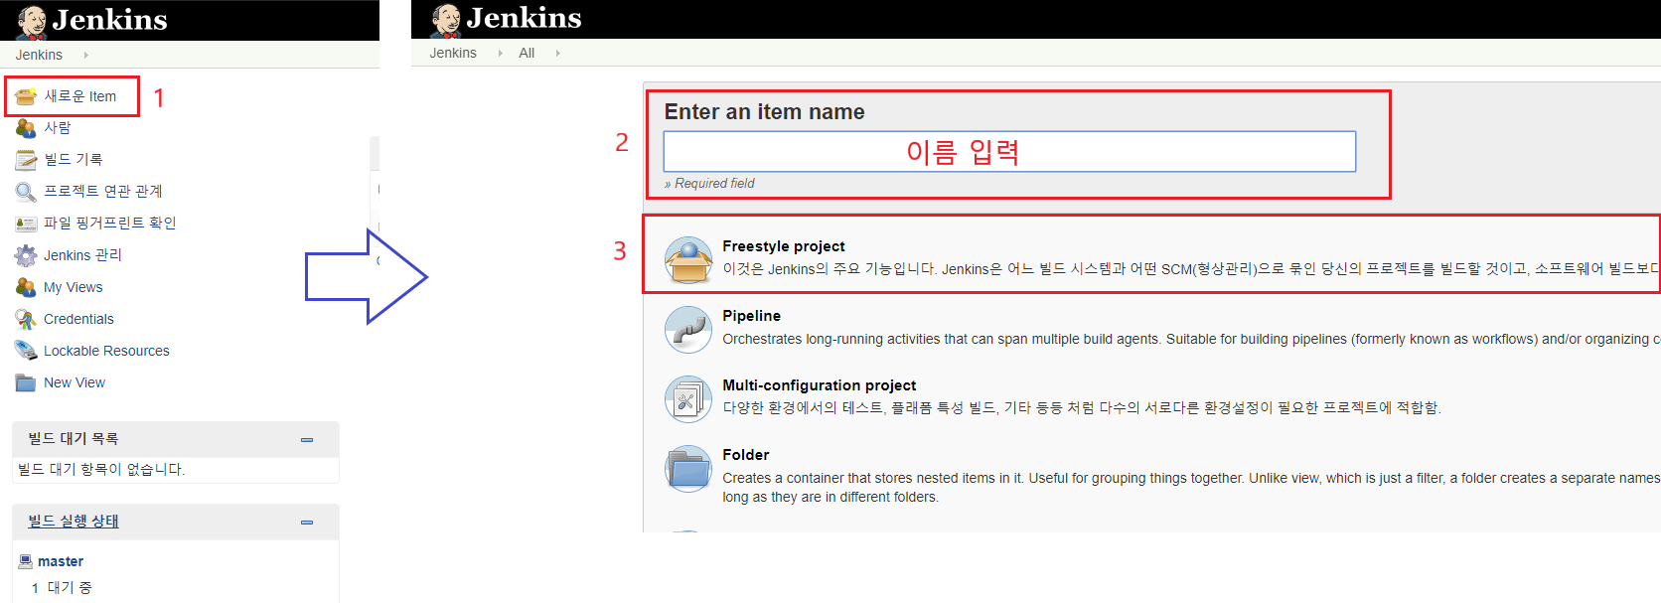Choose the Freestyle project title

click(x=784, y=246)
